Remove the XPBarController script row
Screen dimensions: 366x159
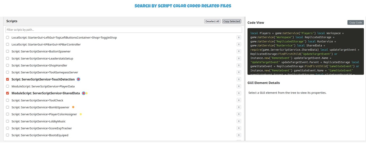[x=239, y=44]
